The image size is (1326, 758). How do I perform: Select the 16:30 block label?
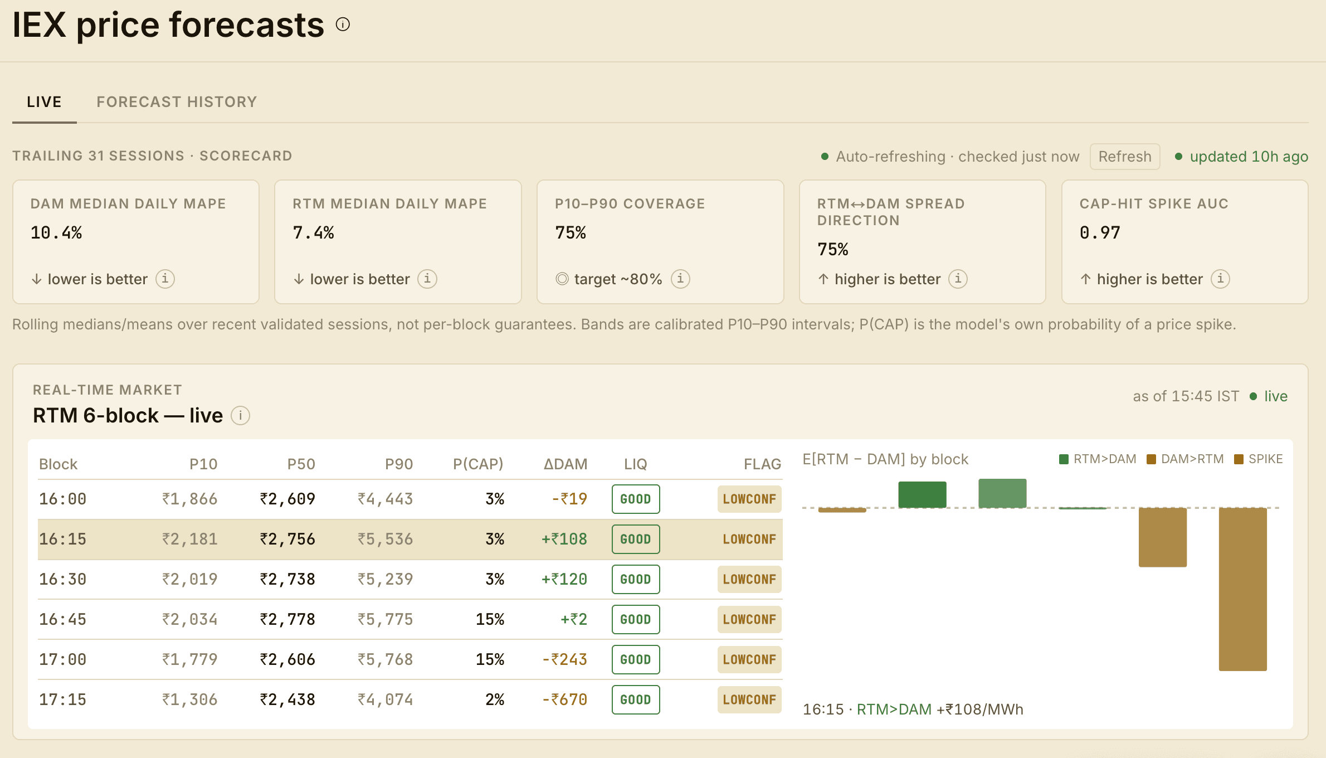coord(62,579)
